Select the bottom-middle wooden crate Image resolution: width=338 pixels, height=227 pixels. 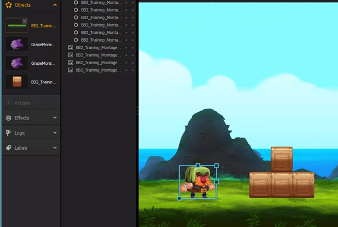click(x=282, y=185)
